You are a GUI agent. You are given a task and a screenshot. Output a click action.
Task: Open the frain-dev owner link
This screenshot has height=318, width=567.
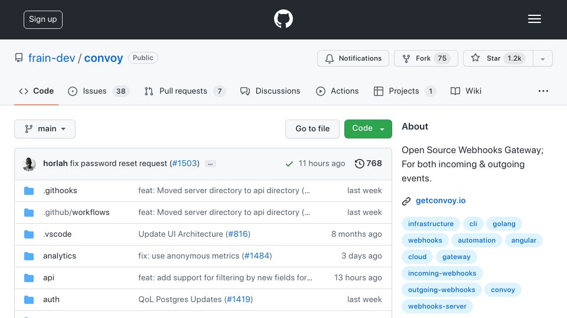[52, 58]
